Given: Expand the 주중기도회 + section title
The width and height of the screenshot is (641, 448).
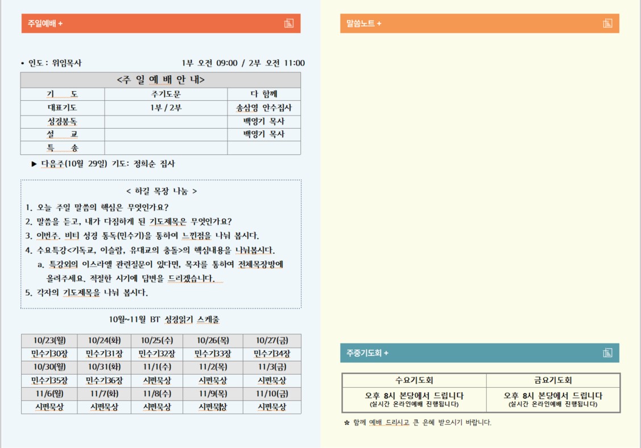Looking at the screenshot, I should pos(367,353).
